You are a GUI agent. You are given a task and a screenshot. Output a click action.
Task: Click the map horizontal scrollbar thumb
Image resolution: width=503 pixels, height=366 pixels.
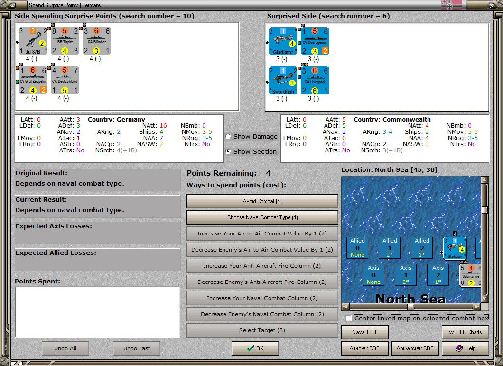click(x=410, y=307)
